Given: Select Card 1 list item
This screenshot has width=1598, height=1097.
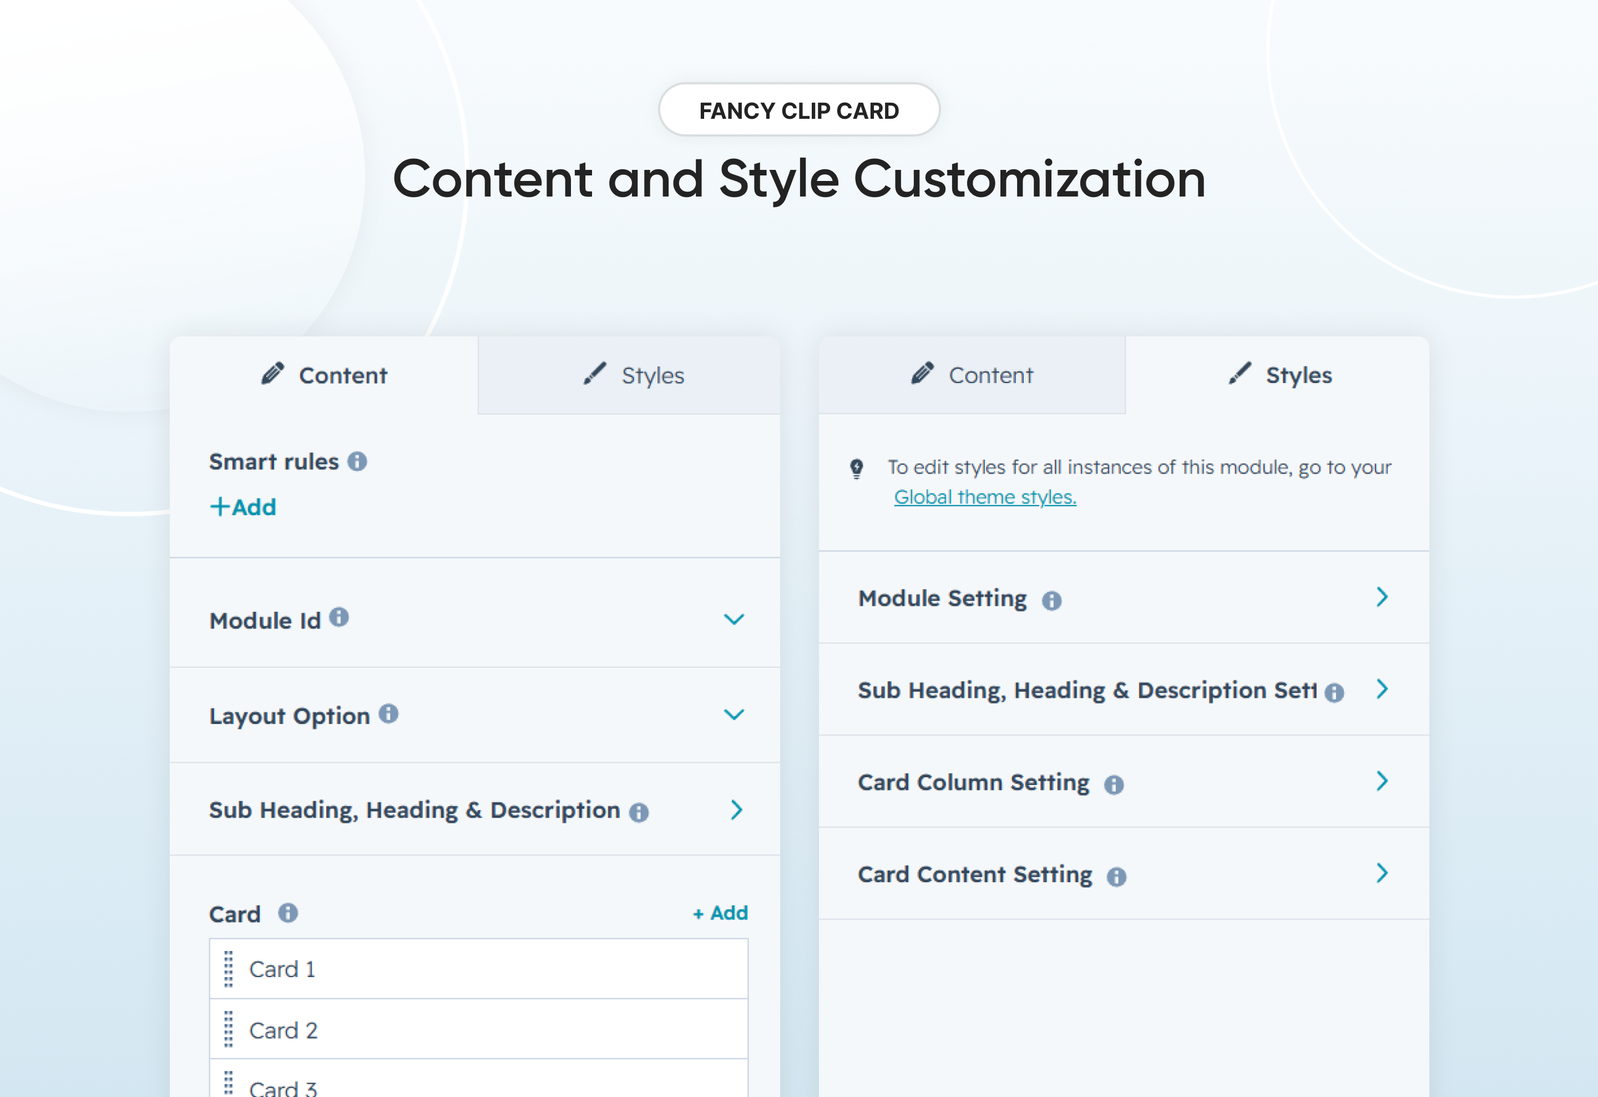Looking at the screenshot, I should click(x=479, y=969).
